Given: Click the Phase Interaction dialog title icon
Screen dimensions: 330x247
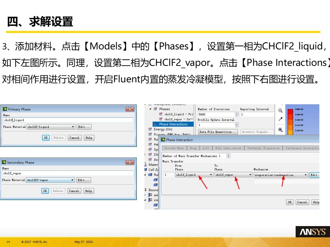Looking at the screenshot, I should pyautogui.click(x=163, y=140).
